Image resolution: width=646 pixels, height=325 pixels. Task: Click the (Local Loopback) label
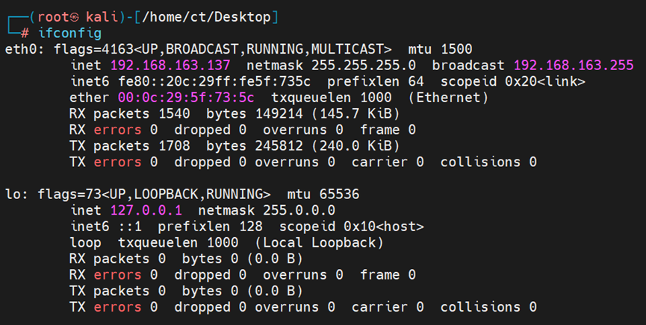327,243
